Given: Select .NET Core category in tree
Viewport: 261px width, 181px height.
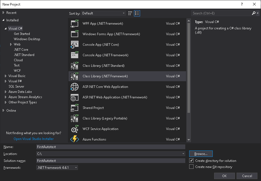Looking at the screenshot, I should pyautogui.click(x=21, y=50).
